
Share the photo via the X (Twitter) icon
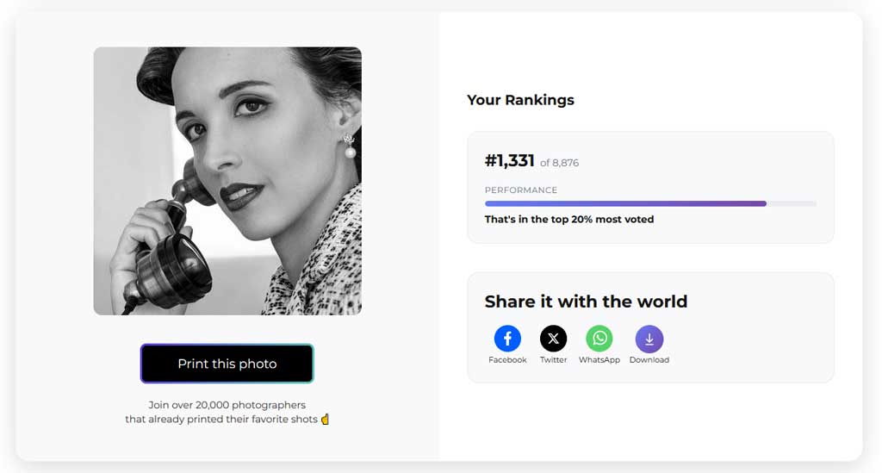(x=553, y=339)
